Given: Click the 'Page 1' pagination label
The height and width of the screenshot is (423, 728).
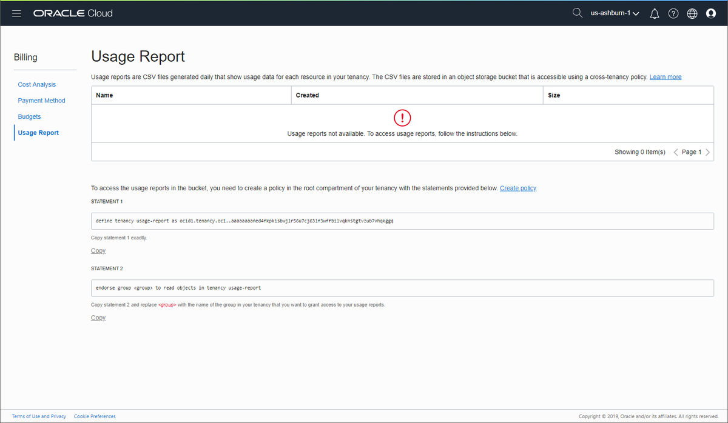Looking at the screenshot, I should (x=692, y=152).
